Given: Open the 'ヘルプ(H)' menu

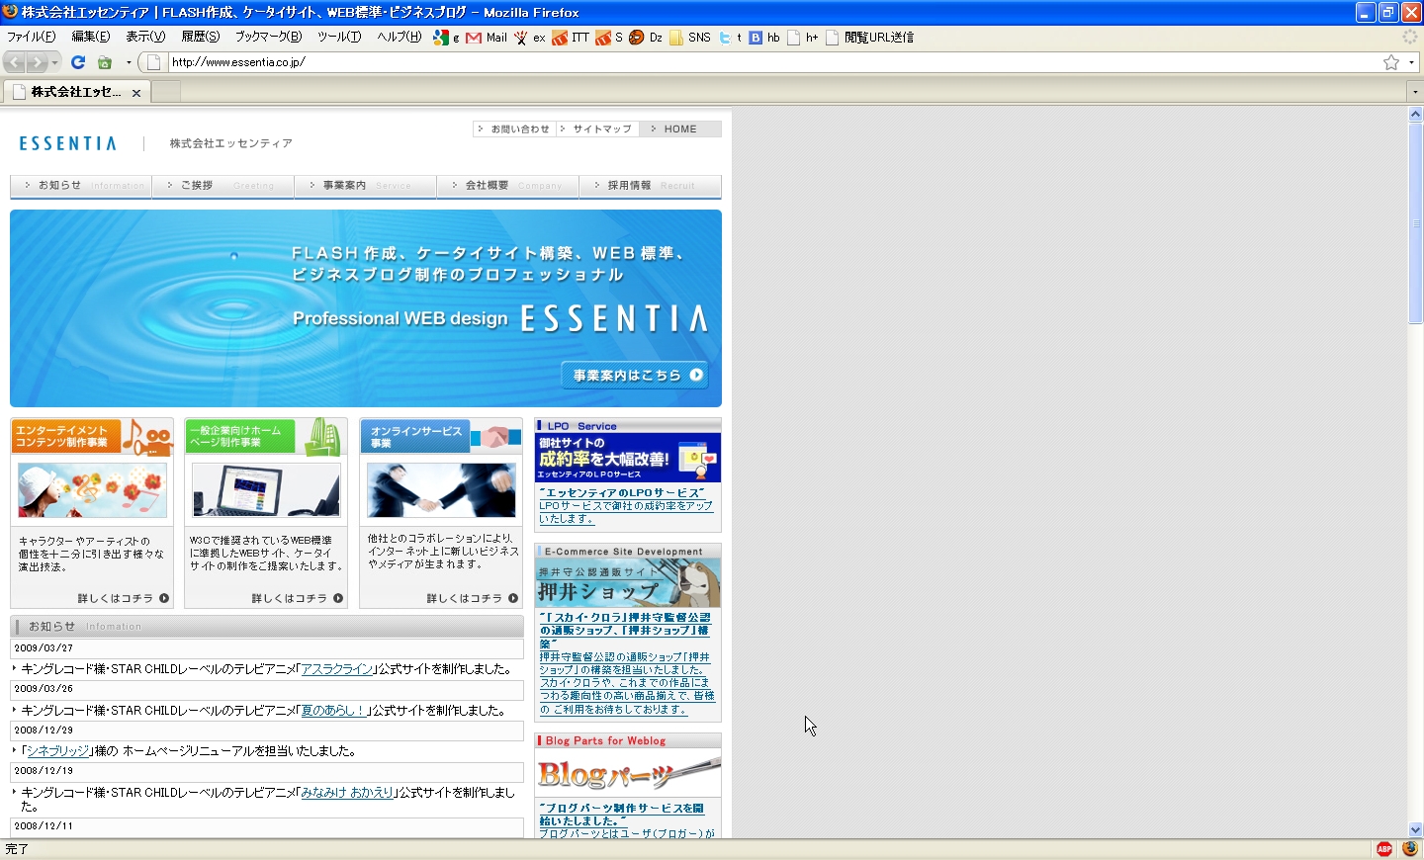Looking at the screenshot, I should tap(400, 37).
